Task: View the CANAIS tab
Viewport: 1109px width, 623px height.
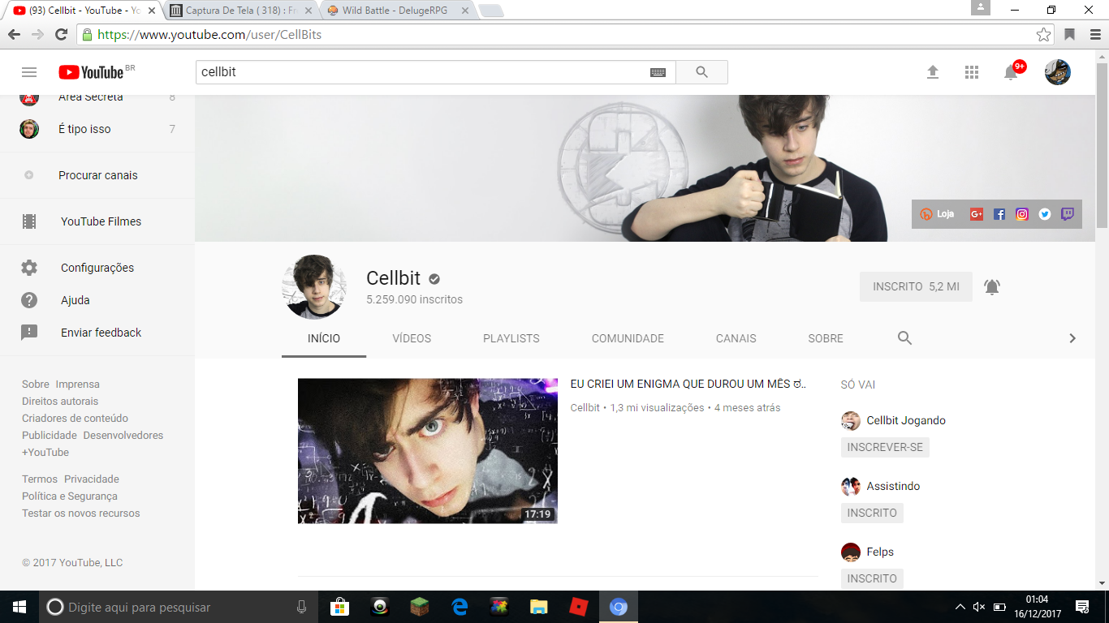Action: pyautogui.click(x=736, y=338)
